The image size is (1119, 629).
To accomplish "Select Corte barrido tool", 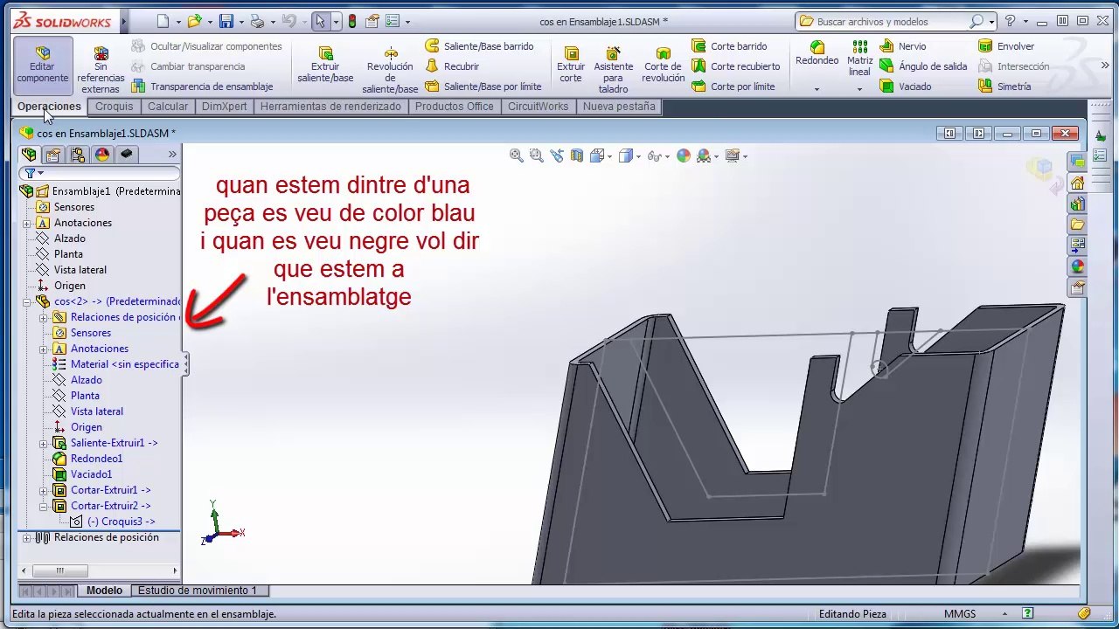I will [730, 46].
